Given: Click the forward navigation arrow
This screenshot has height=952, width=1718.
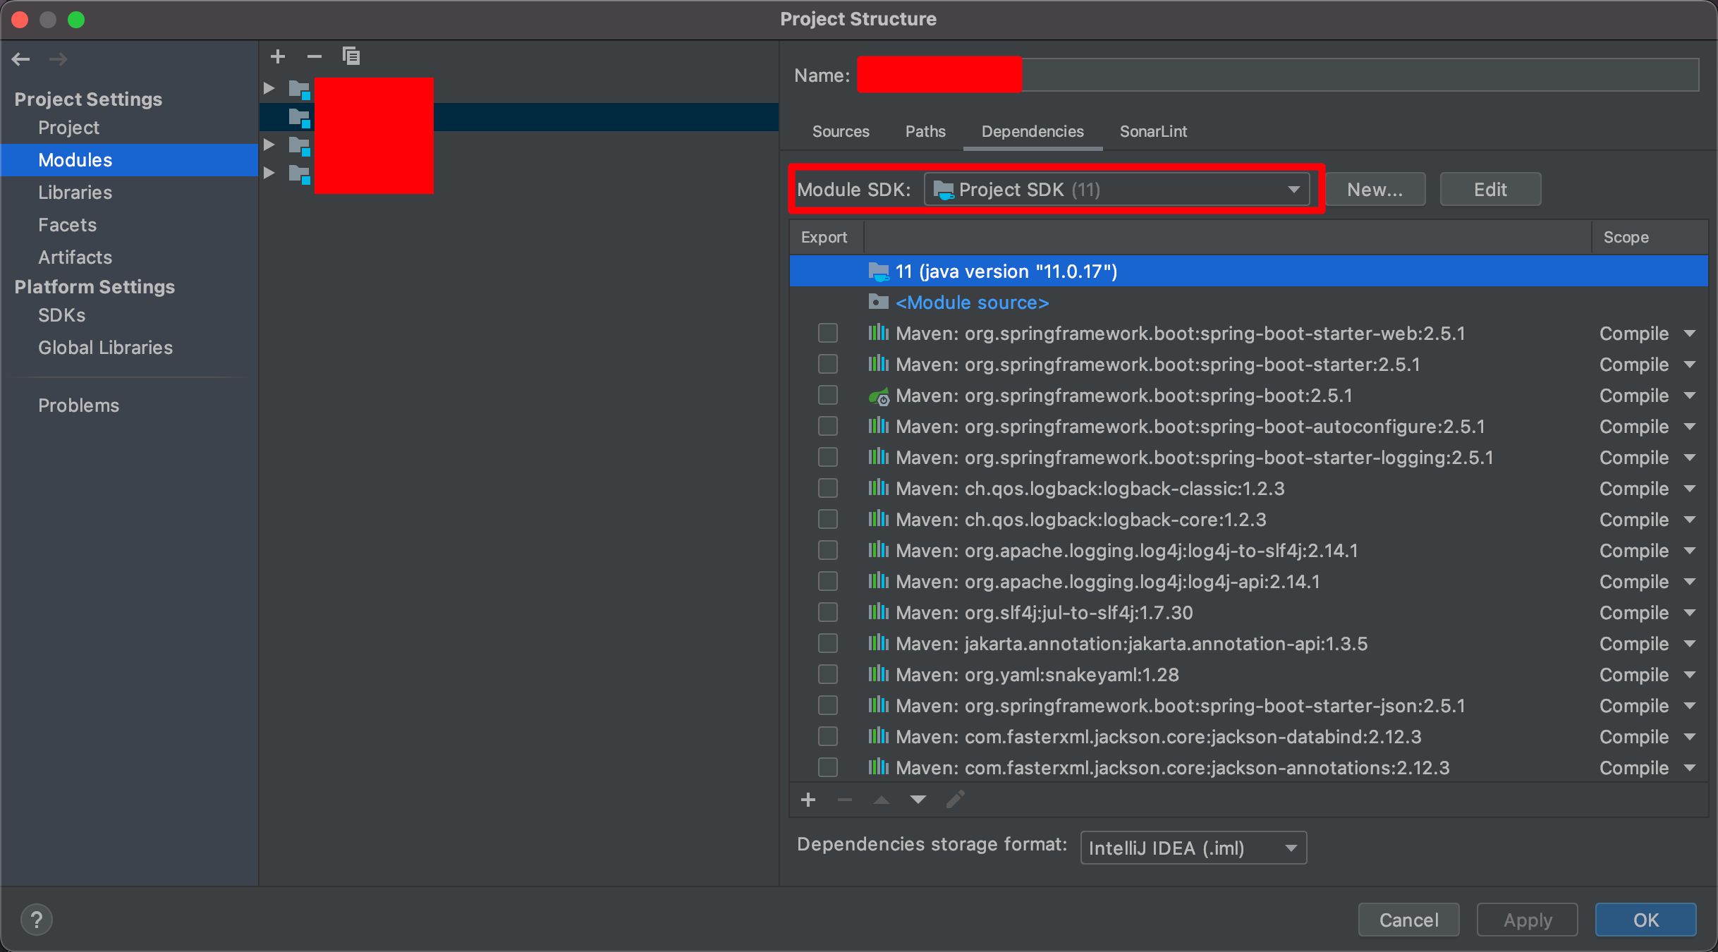Looking at the screenshot, I should (59, 59).
